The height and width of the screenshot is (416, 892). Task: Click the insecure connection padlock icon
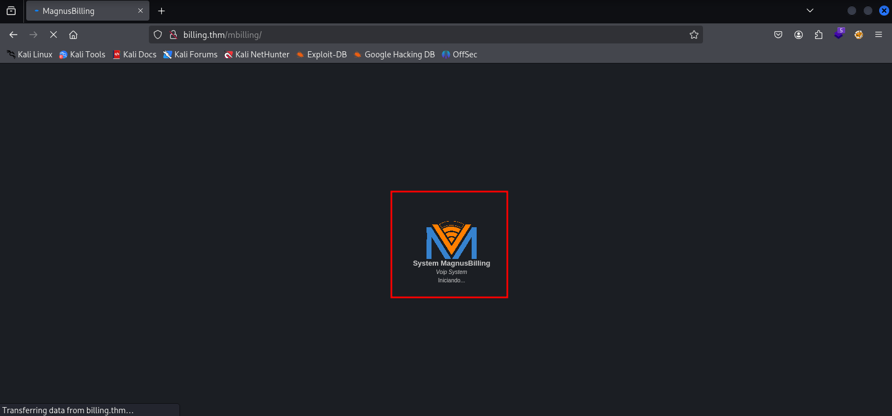click(173, 35)
